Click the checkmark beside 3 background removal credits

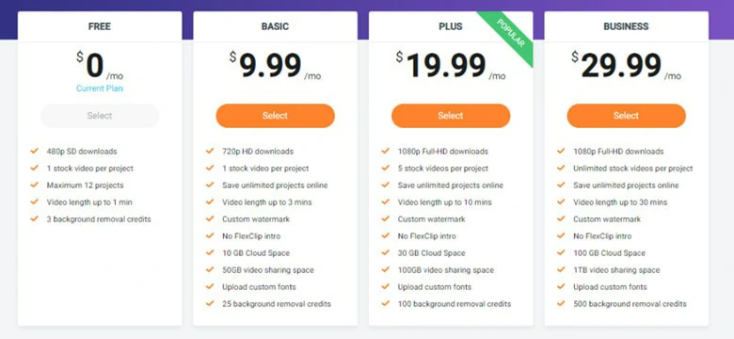pos(34,218)
